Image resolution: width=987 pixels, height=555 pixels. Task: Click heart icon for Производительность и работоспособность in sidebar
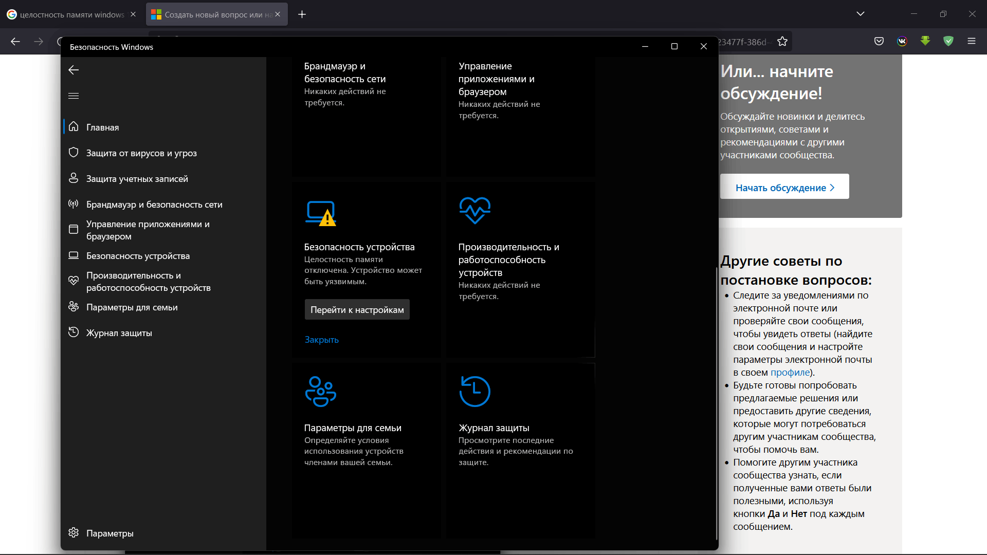point(74,281)
